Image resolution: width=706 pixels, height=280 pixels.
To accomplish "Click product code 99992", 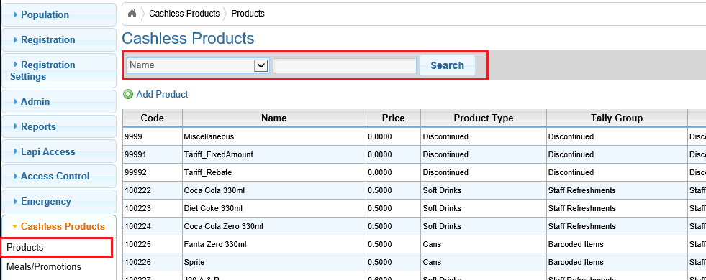I will point(135,172).
